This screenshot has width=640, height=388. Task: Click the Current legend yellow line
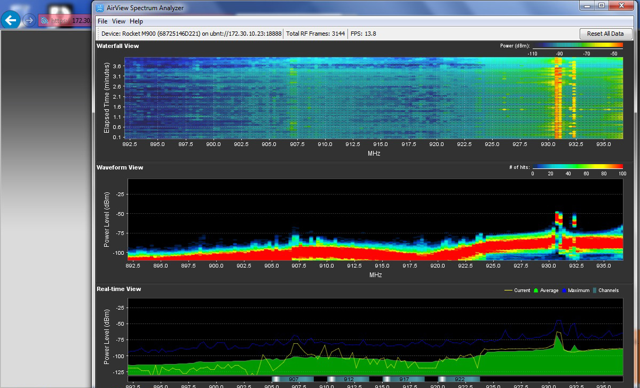click(508, 290)
